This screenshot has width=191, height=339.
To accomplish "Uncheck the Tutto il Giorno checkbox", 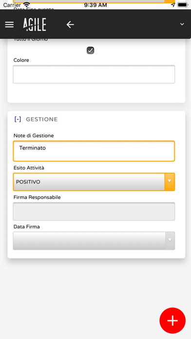I will coord(90,51).
